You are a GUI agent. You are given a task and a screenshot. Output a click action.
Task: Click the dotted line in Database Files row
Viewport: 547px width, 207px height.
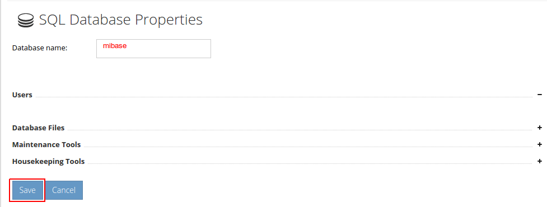[x=300, y=130]
